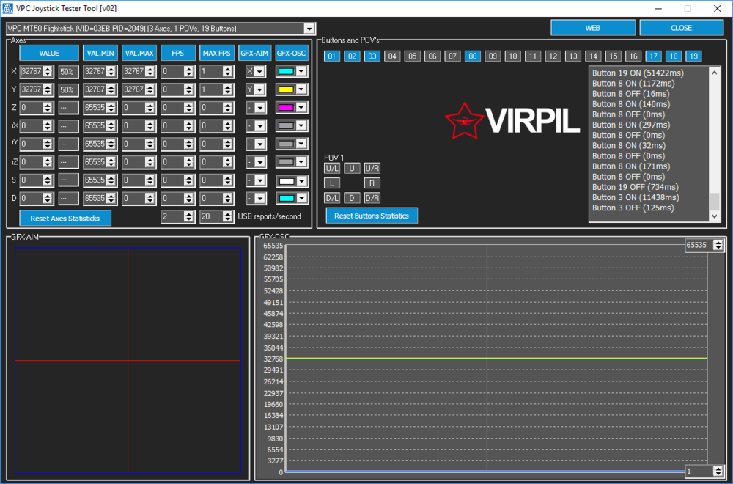Click X axis VALUE spinner arrows
The width and height of the screenshot is (733, 484).
coord(48,72)
